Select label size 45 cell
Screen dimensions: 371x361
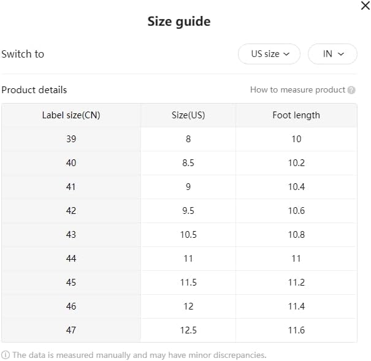(x=71, y=283)
